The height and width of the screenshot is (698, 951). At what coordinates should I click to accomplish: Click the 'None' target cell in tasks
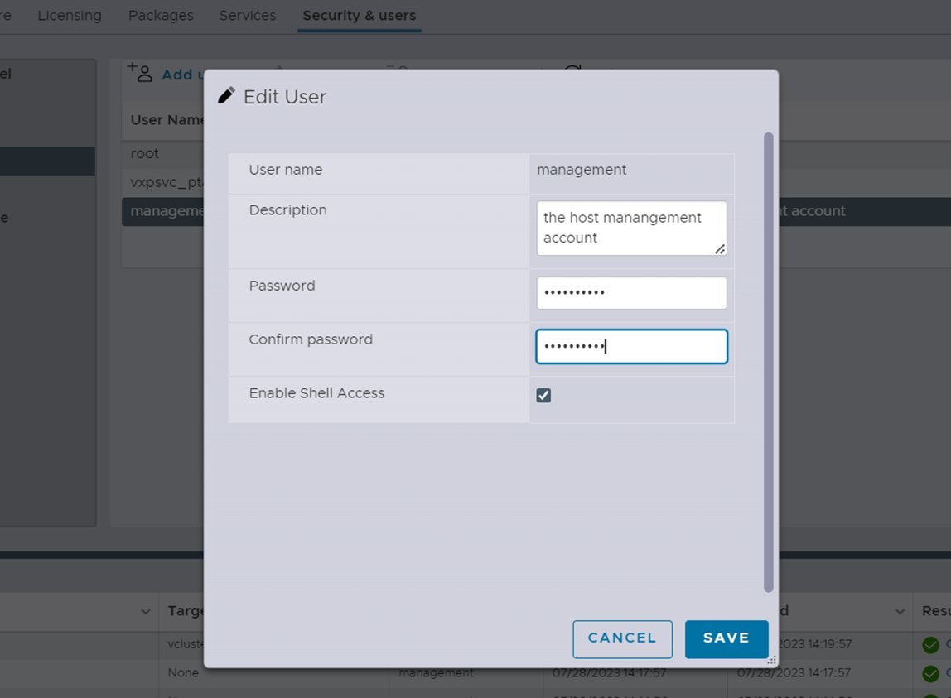pos(183,673)
